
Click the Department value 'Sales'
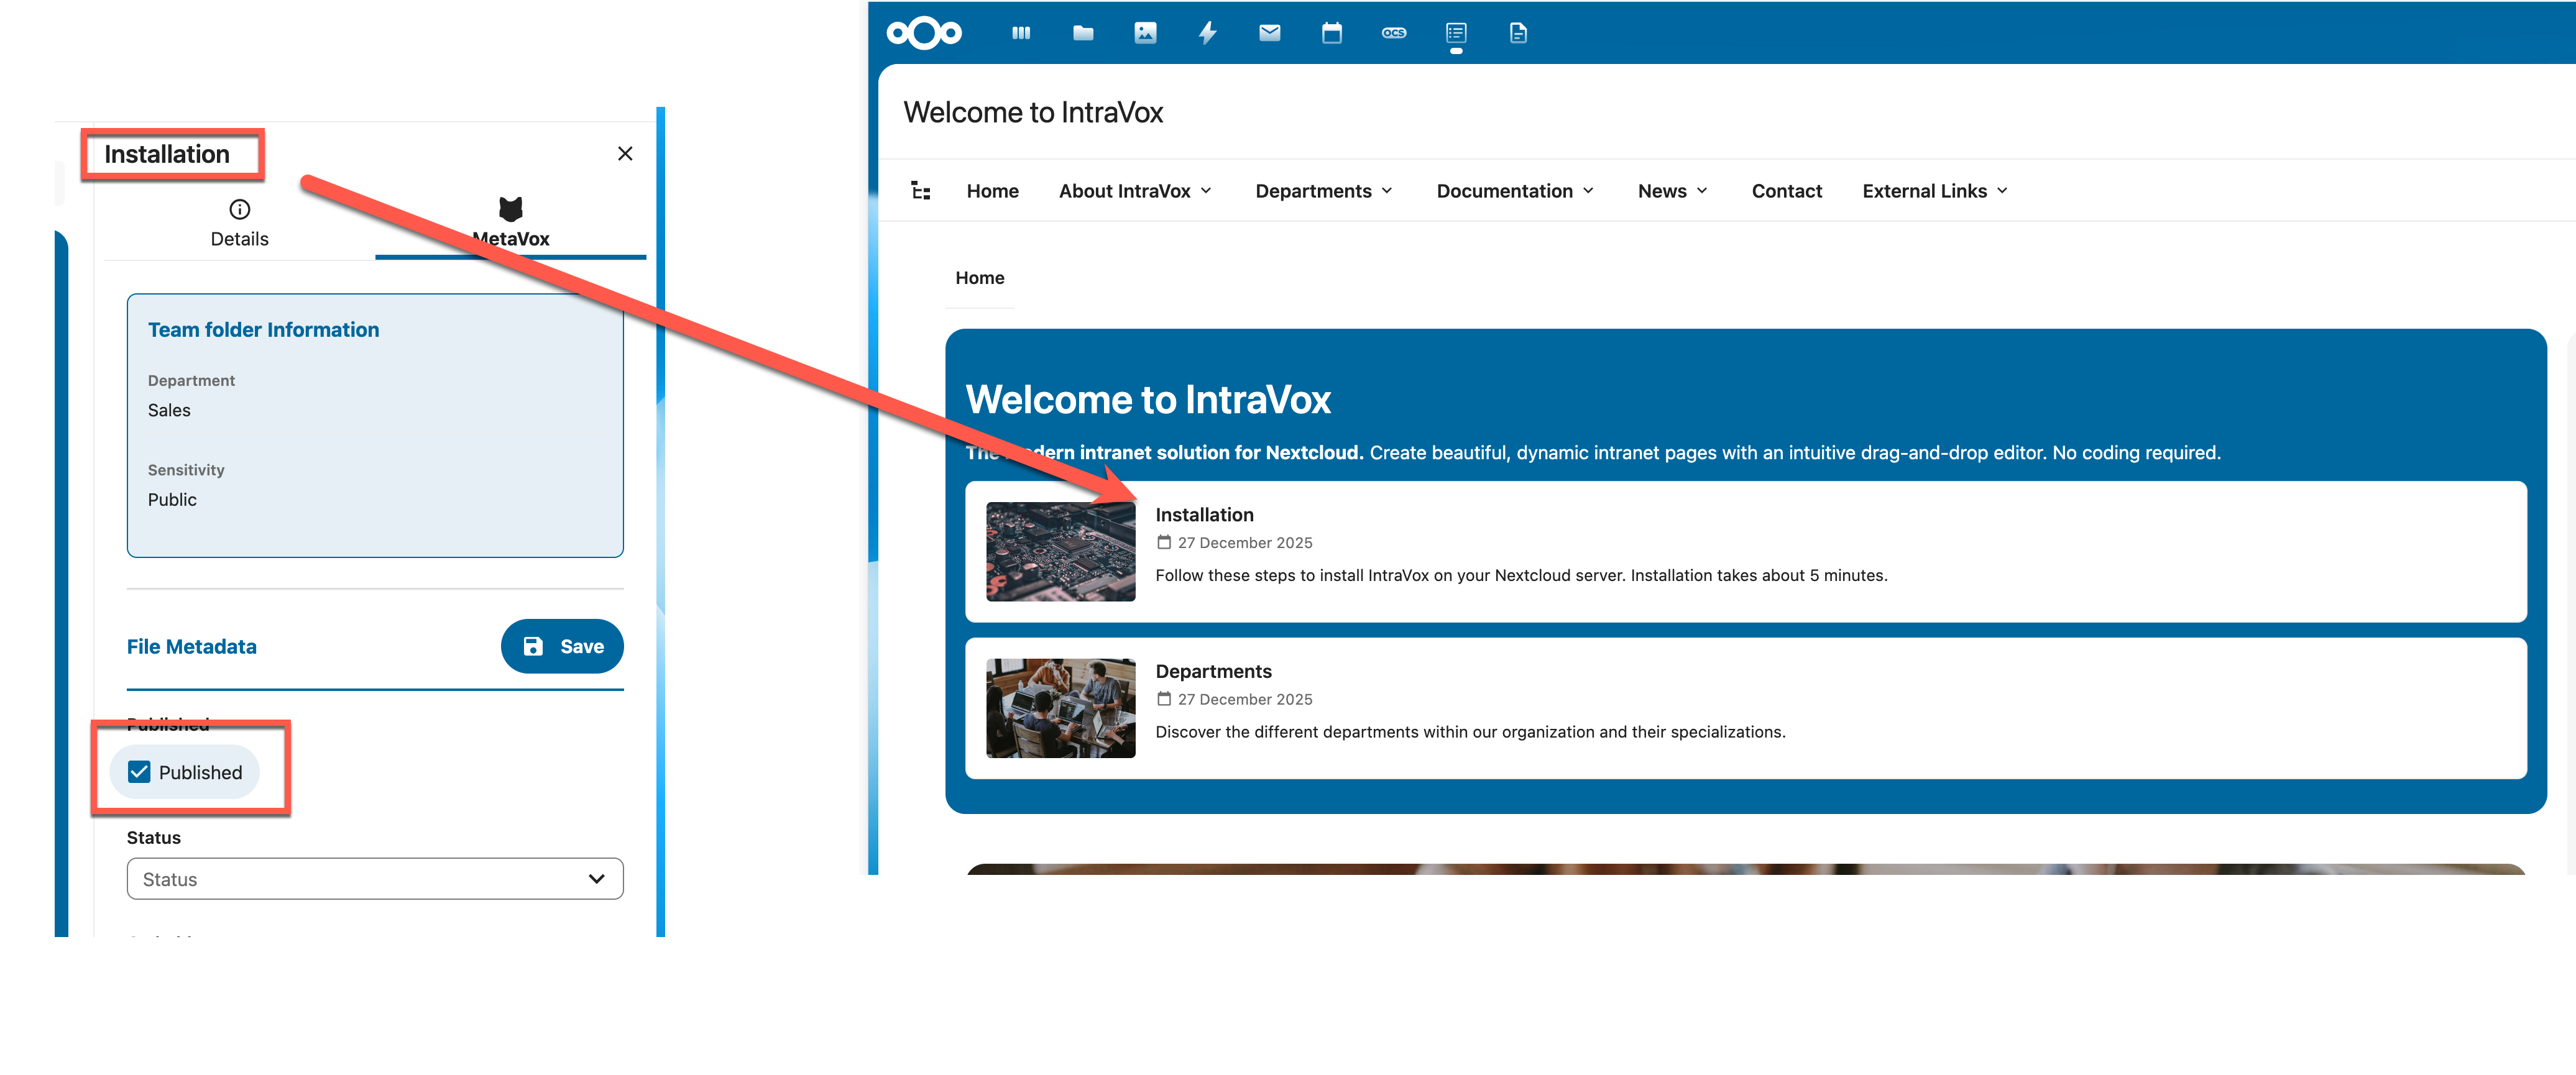pos(169,410)
